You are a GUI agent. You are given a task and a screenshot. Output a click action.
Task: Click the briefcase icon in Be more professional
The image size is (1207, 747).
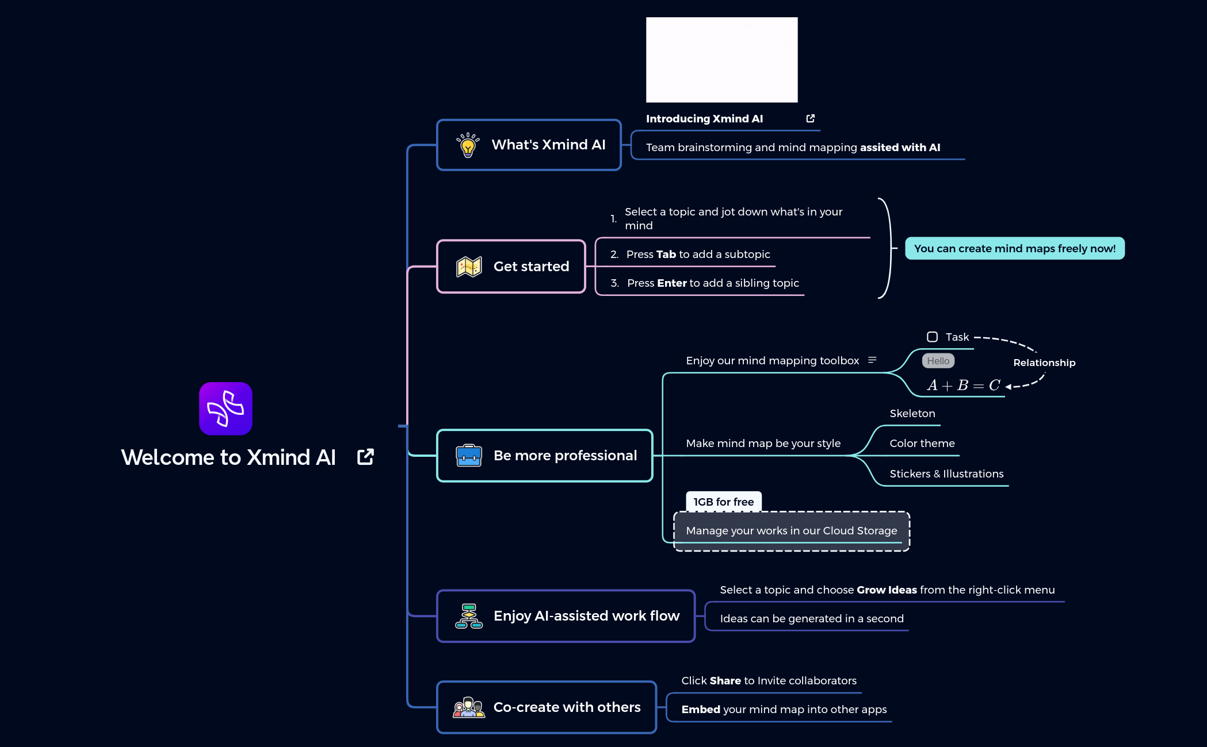tap(469, 456)
